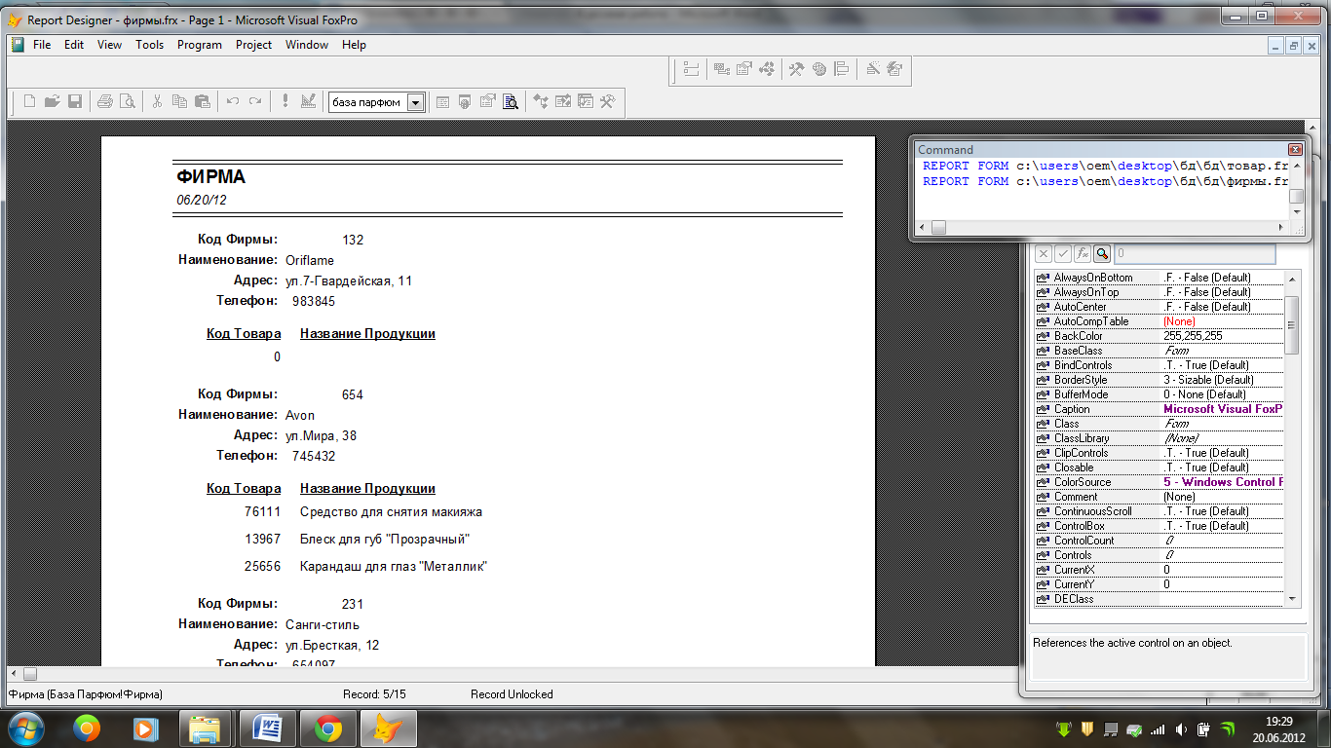
Task: Click the Avon company name in report
Action: [x=300, y=415]
